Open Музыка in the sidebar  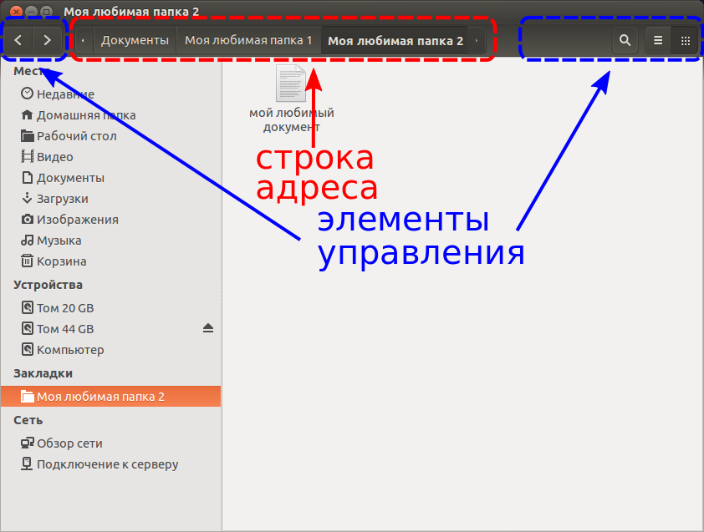[x=59, y=241]
